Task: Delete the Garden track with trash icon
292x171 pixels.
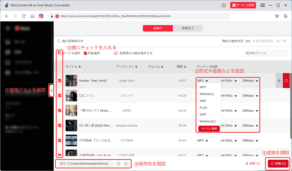Action: [279, 80]
